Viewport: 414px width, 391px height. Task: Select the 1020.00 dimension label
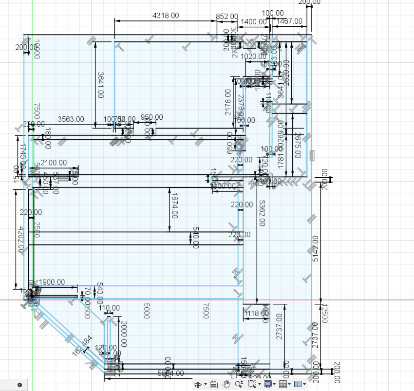(253, 56)
